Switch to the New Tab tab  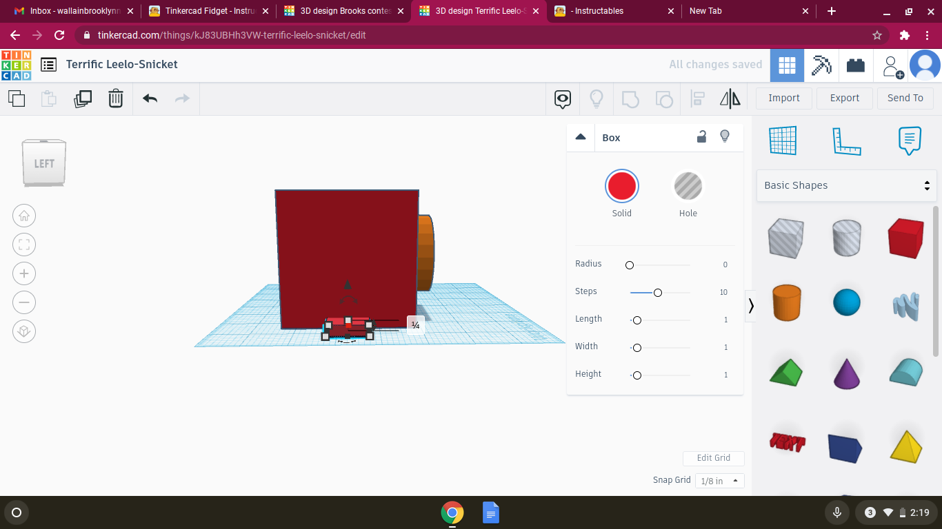pos(748,11)
